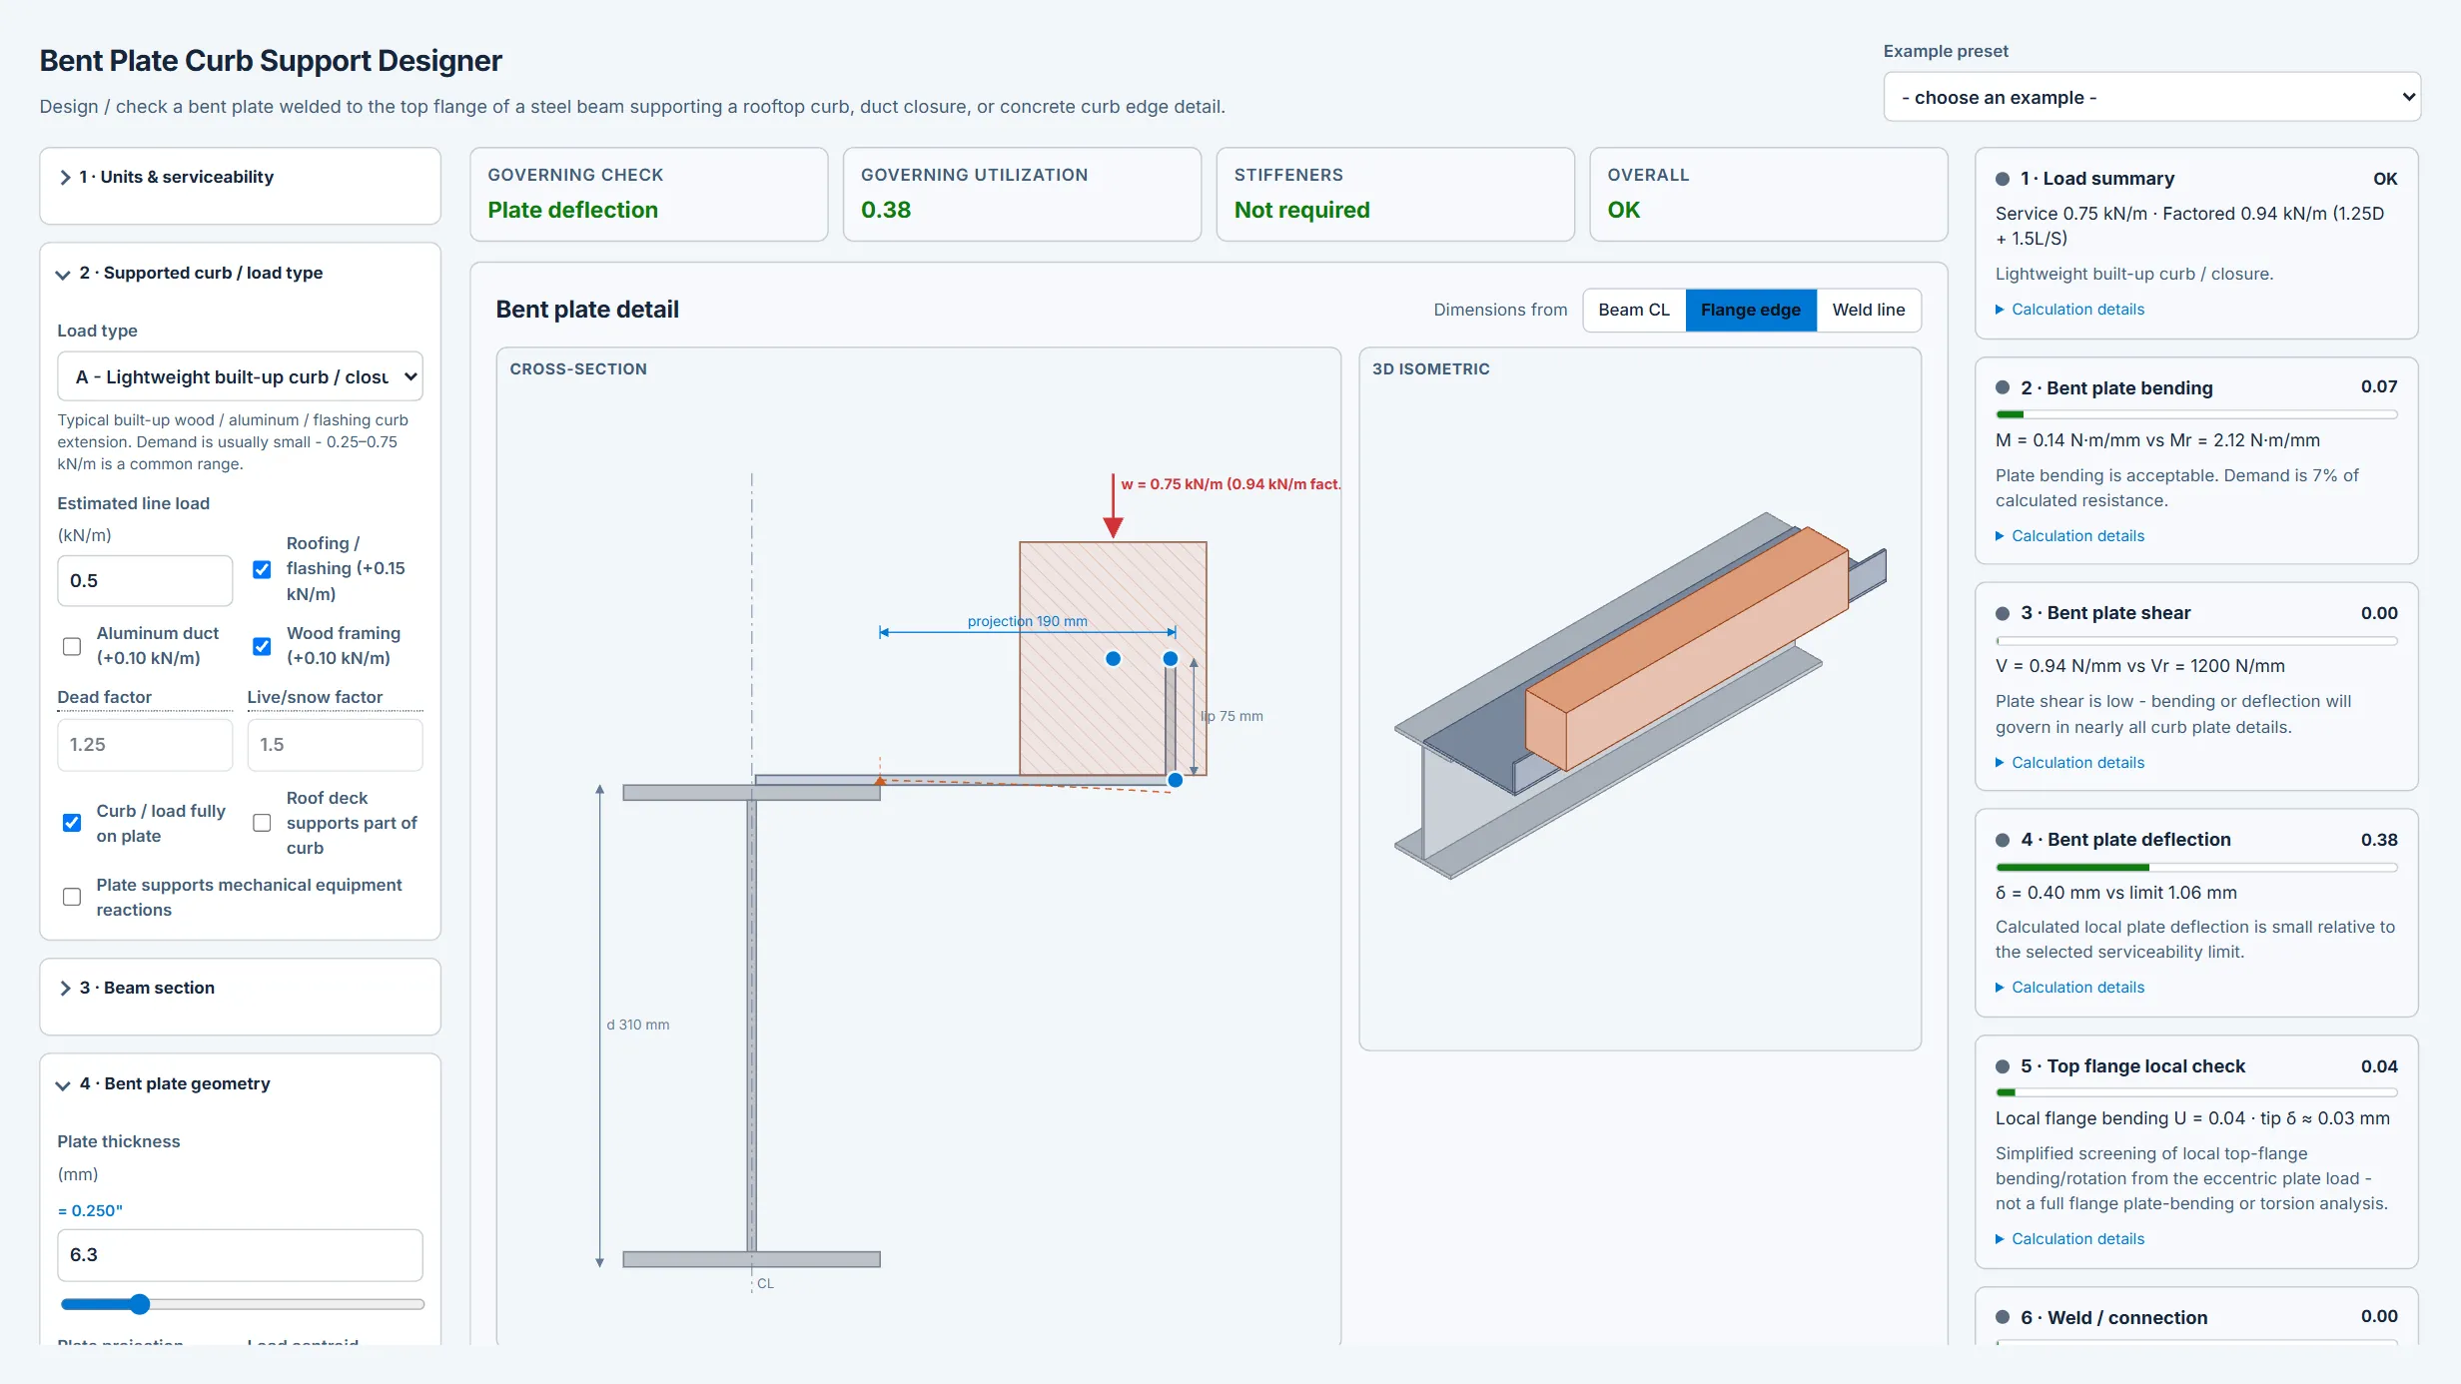Click the lip top drag handle
Viewport: 2461px width, 1384px height.
pos(1171,659)
